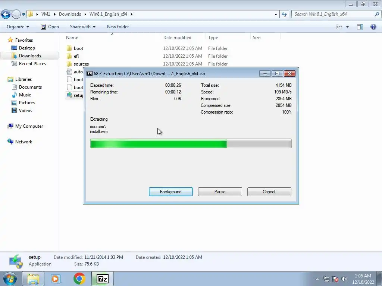Image resolution: width=382 pixels, height=286 pixels.
Task: Expand arrow after Win8.1_English_x64 breadcrumb
Action: (132, 15)
